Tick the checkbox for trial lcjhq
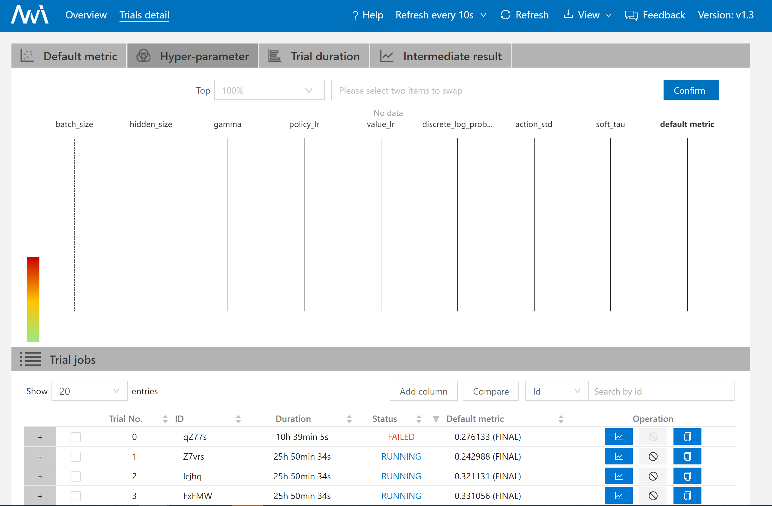This screenshot has height=506, width=772. [x=76, y=476]
